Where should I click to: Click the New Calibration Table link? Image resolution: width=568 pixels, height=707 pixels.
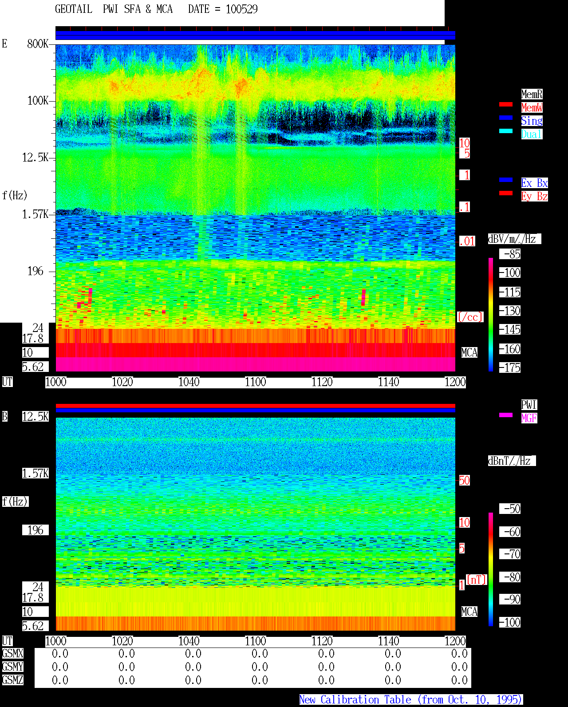(411, 700)
